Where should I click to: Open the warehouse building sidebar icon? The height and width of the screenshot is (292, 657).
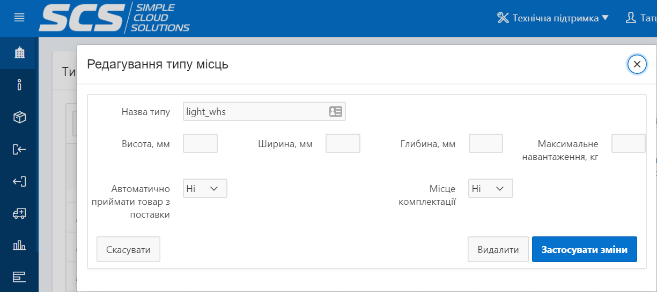click(x=19, y=53)
